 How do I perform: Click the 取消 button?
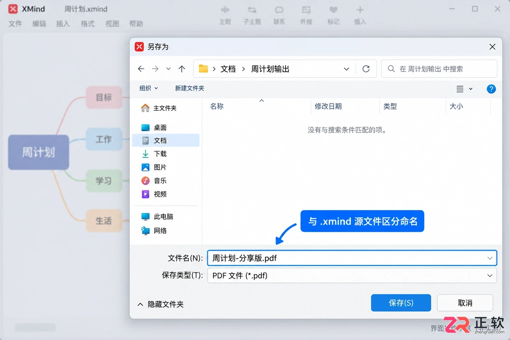(465, 303)
